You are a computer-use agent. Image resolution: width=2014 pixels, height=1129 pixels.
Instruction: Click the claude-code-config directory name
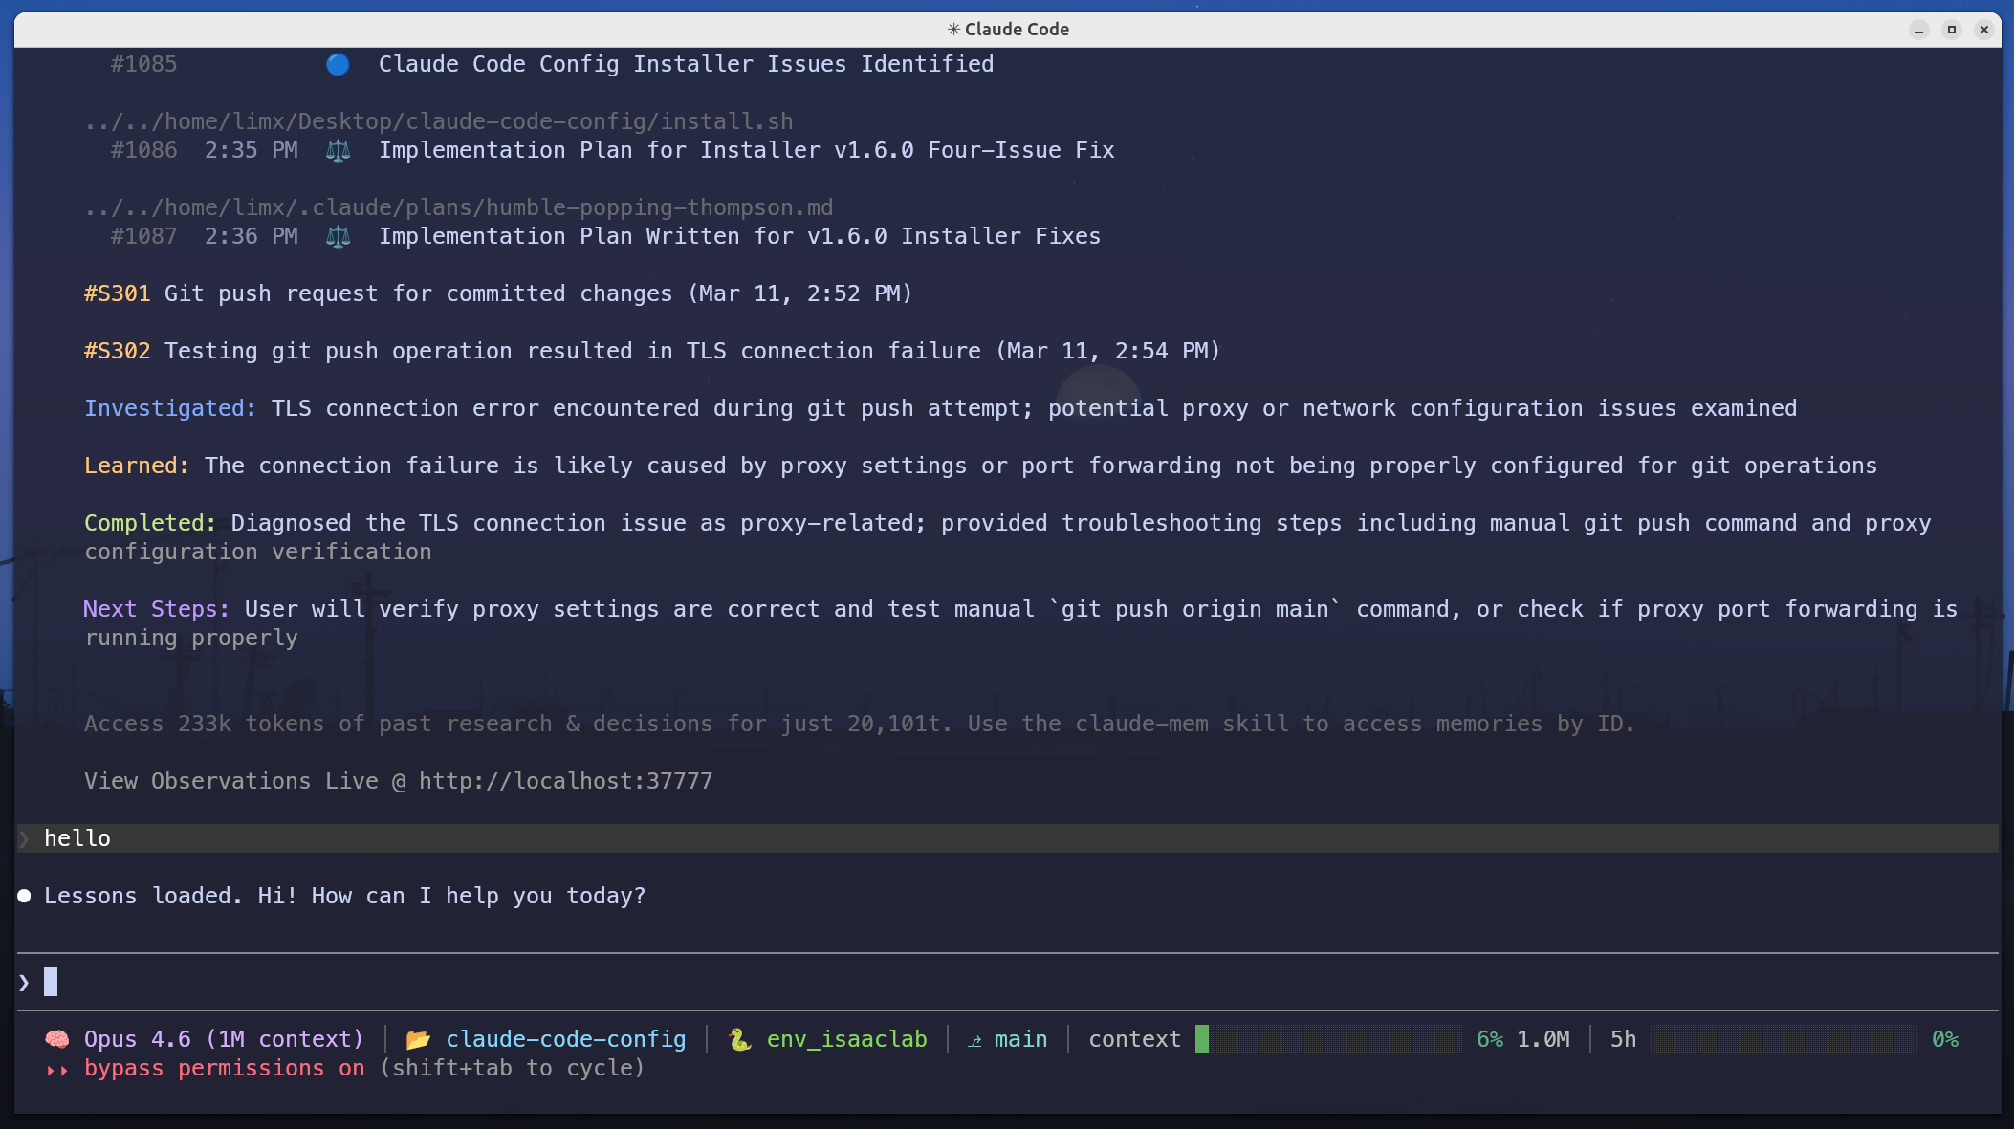pyautogui.click(x=566, y=1039)
